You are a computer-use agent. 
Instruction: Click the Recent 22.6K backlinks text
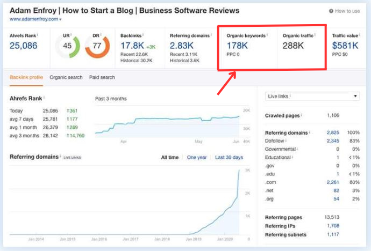[134, 54]
